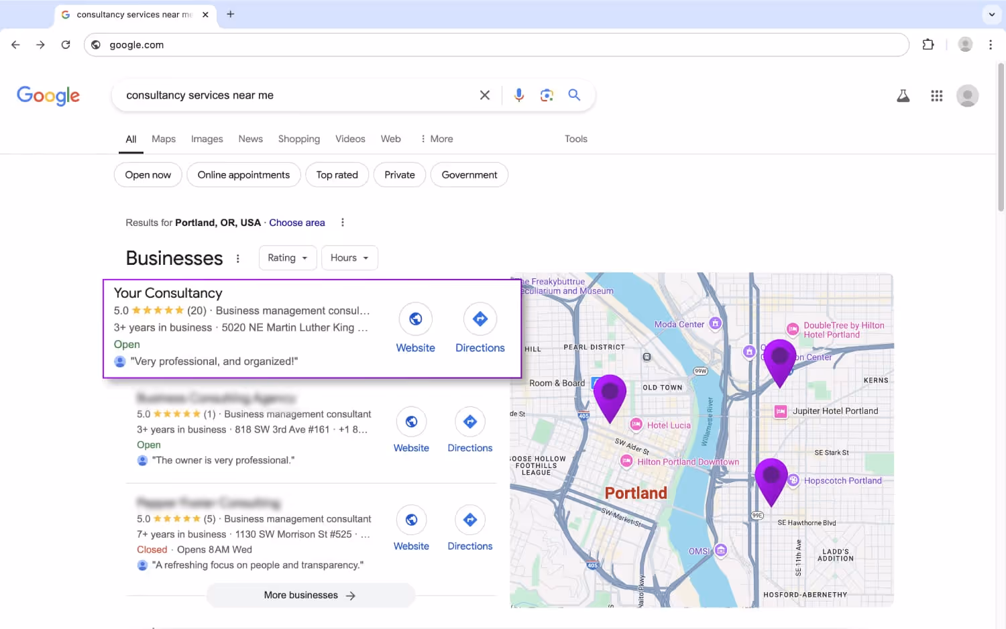This screenshot has width=1006, height=629.
Task: Expand the tab search dropdown arrow
Action: coord(992,14)
